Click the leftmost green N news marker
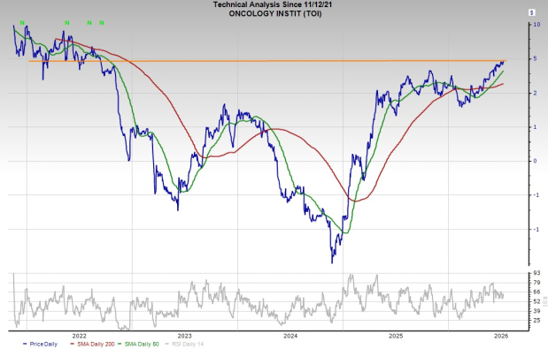 pos(22,23)
